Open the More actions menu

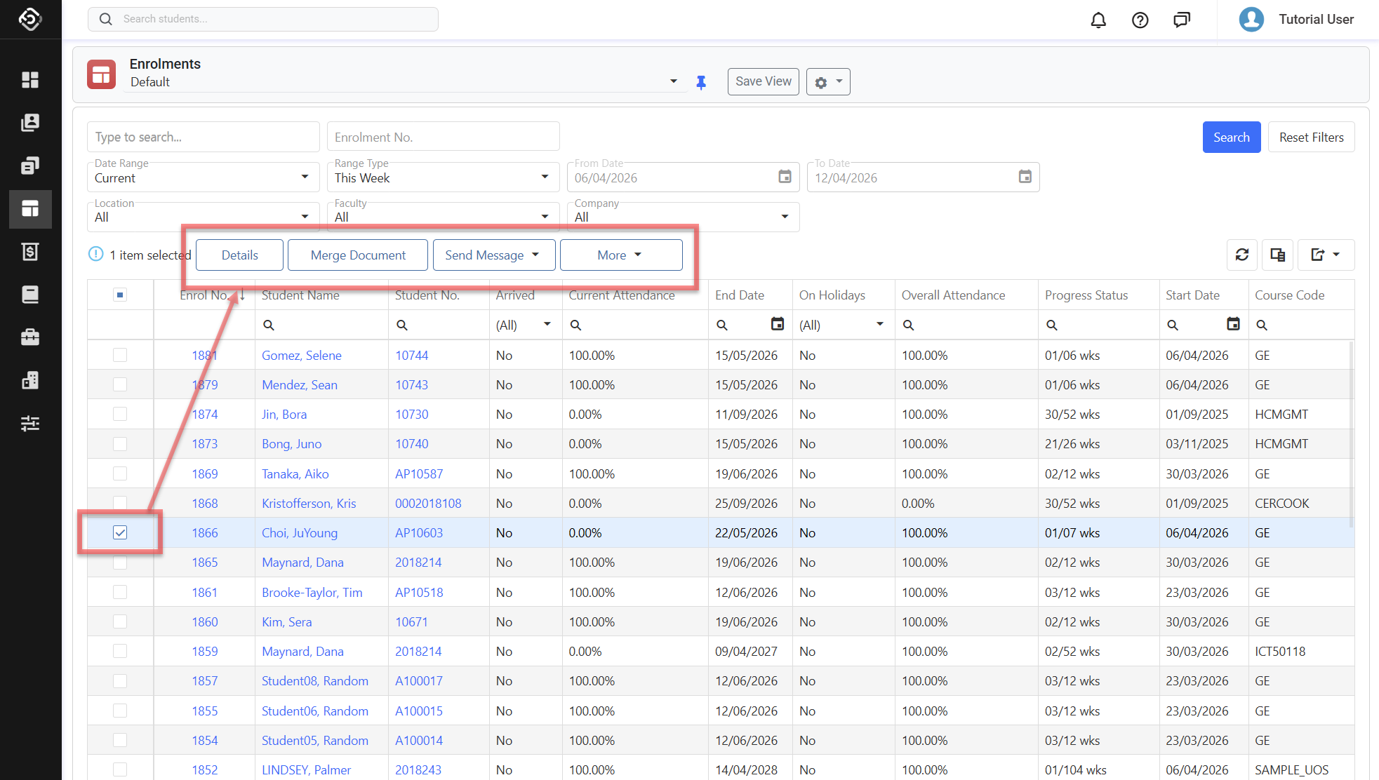click(620, 255)
